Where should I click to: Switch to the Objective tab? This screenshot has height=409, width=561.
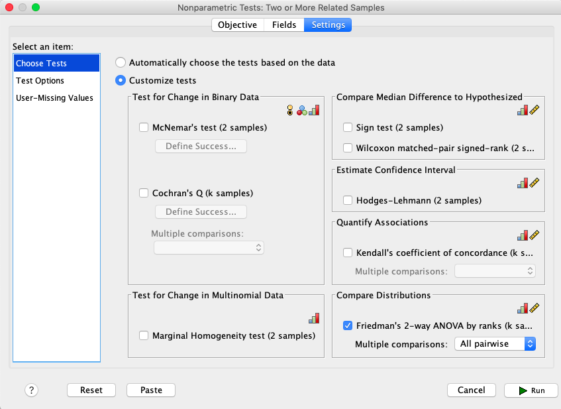pos(238,25)
